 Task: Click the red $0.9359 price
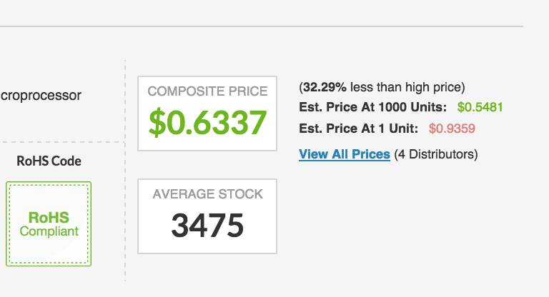tap(452, 129)
